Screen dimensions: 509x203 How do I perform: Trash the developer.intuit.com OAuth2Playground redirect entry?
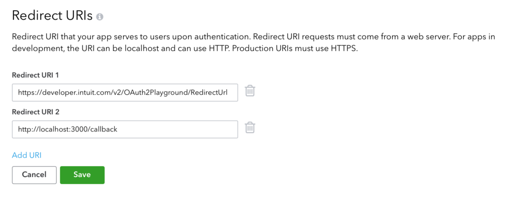(250, 91)
